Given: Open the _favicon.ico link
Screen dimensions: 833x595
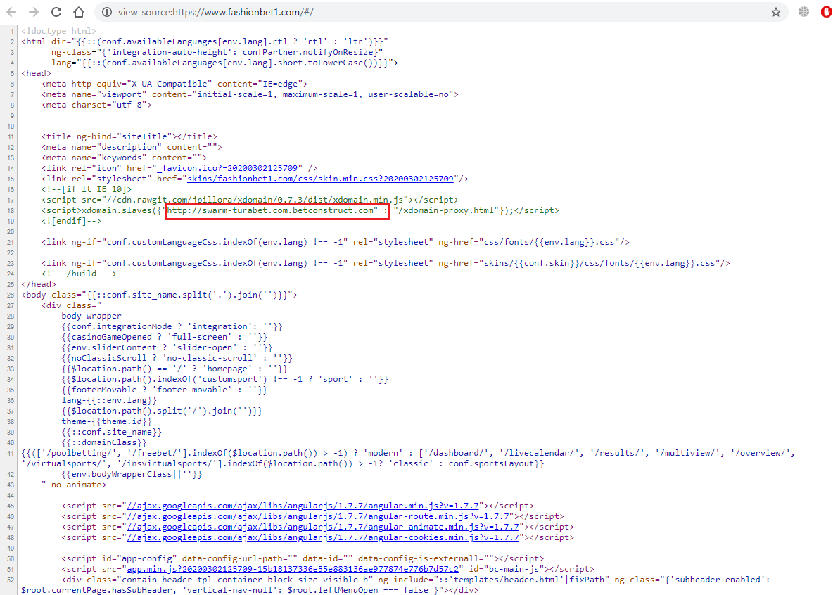Looking at the screenshot, I should (x=227, y=168).
